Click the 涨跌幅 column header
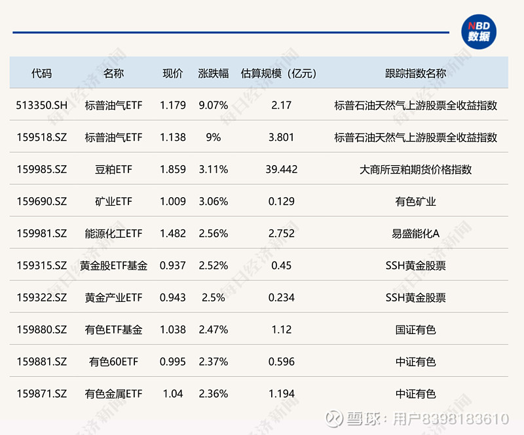The width and height of the screenshot is (524, 435). click(213, 73)
